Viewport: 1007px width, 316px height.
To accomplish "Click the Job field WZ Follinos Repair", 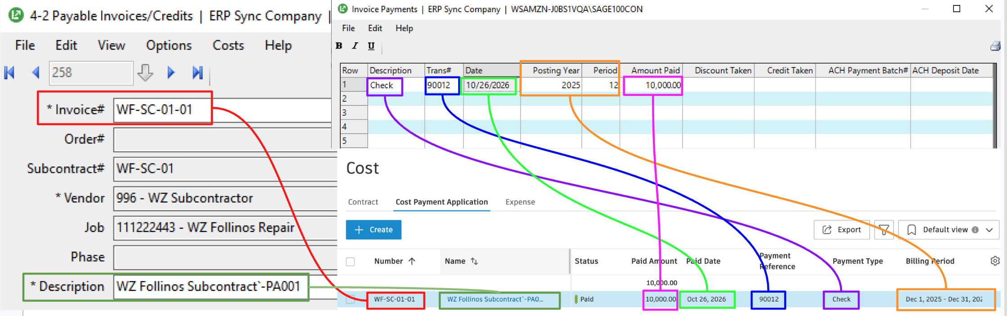I will (x=225, y=228).
